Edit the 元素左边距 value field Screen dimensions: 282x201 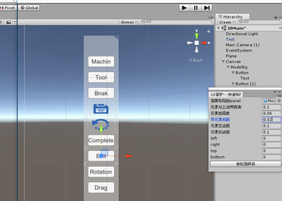[271, 126]
